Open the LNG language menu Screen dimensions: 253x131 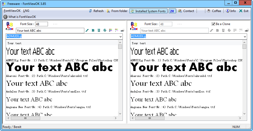(x=26, y=11)
